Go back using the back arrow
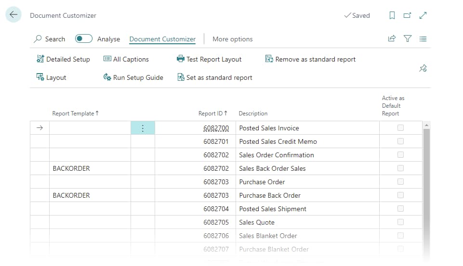463x266 pixels. pos(13,14)
